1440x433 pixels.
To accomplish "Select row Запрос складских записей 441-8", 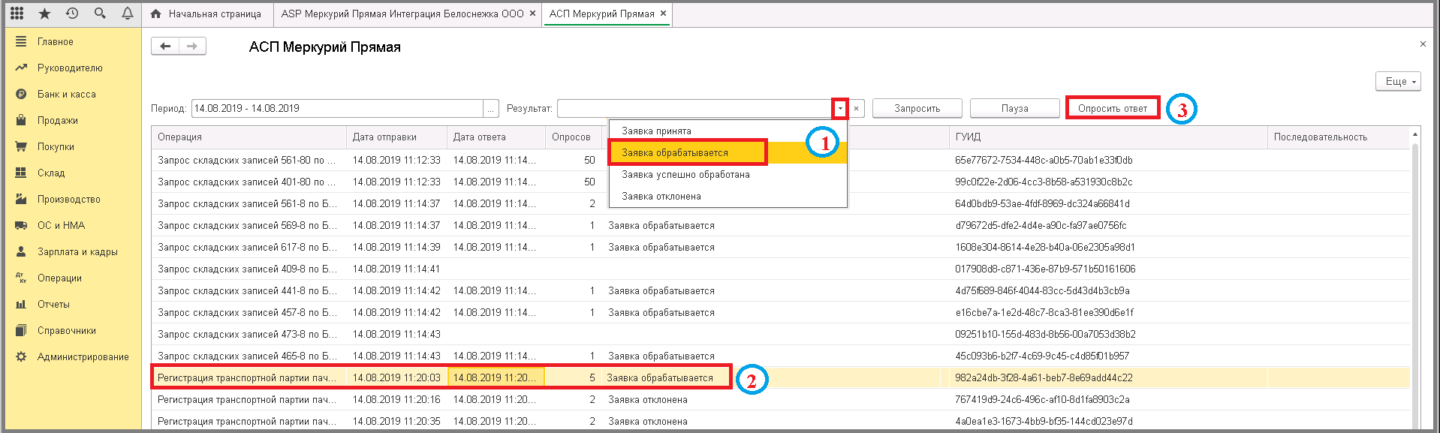I will 781,290.
